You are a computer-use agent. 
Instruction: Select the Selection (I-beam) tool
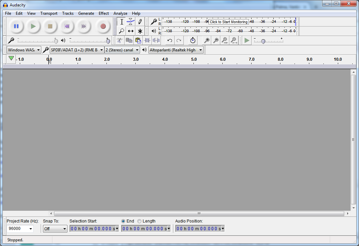122,22
